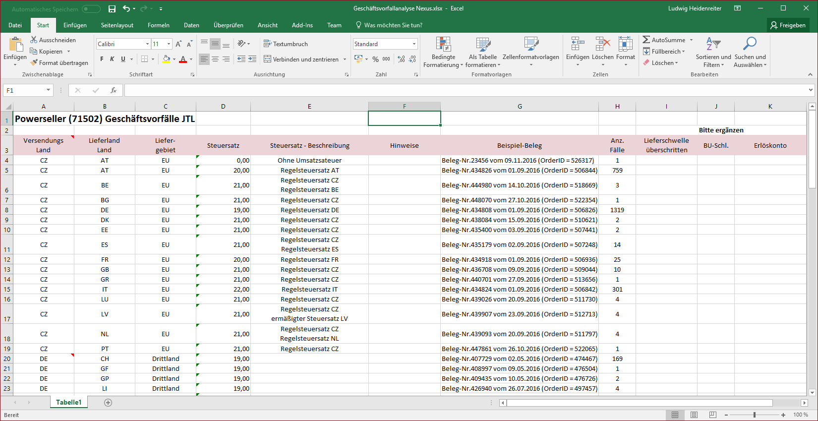Click the Einfügen clipboard paste icon

(15, 45)
